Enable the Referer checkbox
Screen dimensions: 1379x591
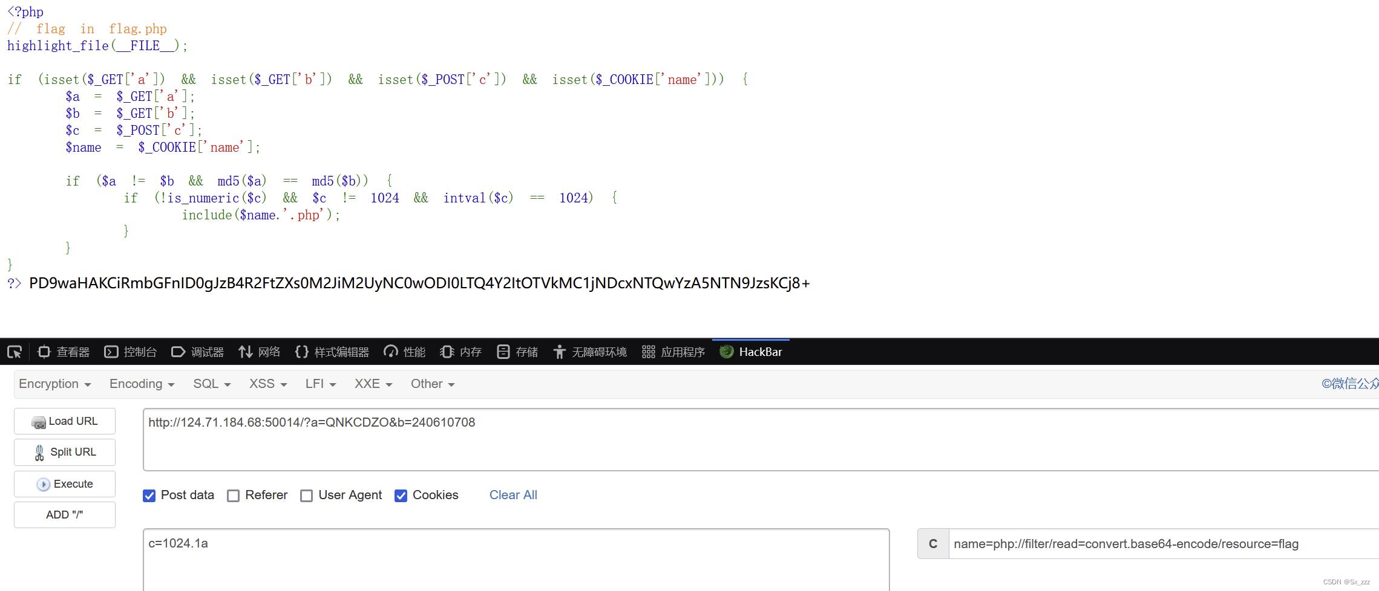point(233,496)
